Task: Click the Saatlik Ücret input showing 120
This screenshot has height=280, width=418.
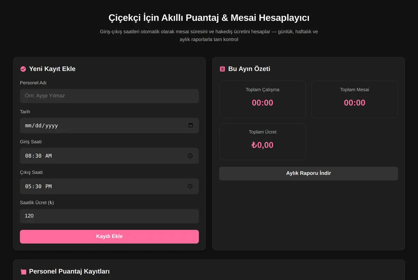Action: [109, 216]
